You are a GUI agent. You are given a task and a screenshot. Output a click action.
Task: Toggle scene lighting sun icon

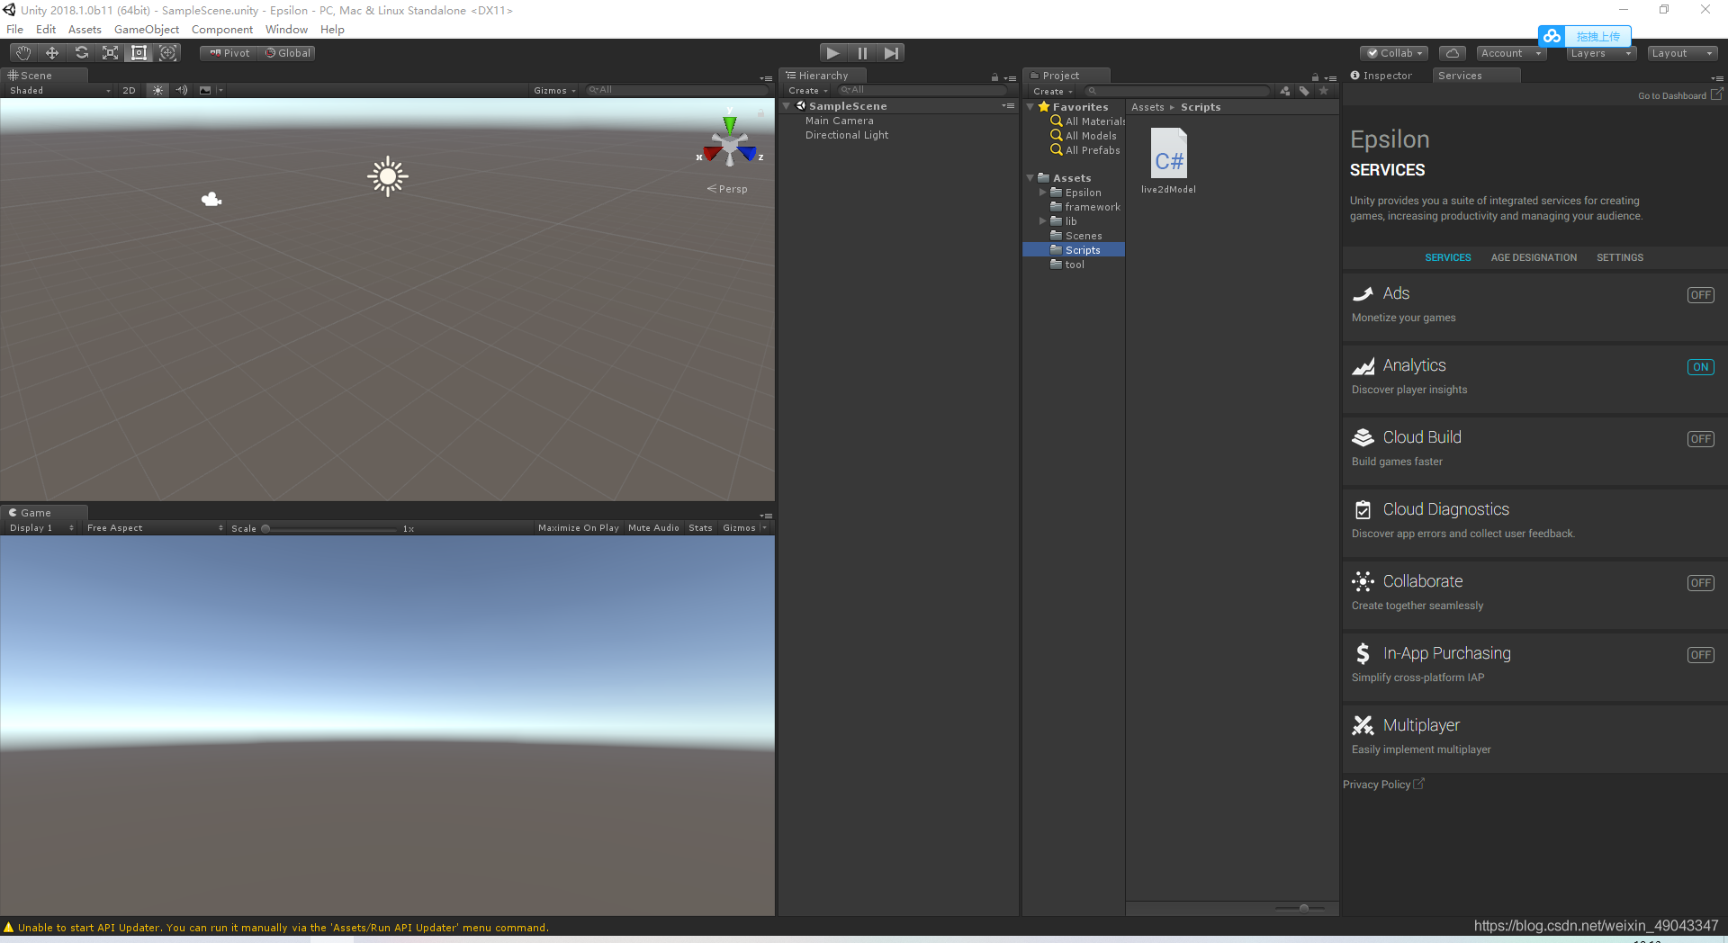158,90
